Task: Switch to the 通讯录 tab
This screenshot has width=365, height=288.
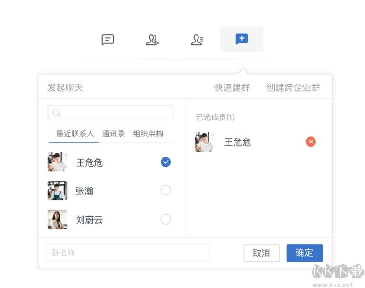Action: (113, 134)
